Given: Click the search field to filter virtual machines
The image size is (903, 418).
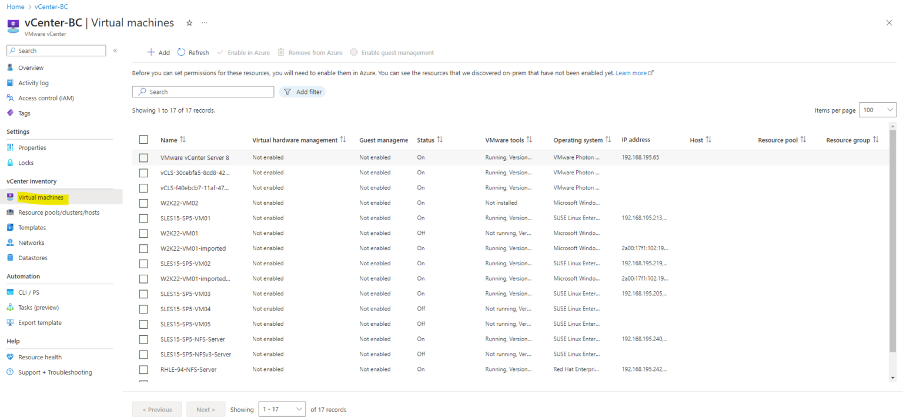Looking at the screenshot, I should (203, 92).
